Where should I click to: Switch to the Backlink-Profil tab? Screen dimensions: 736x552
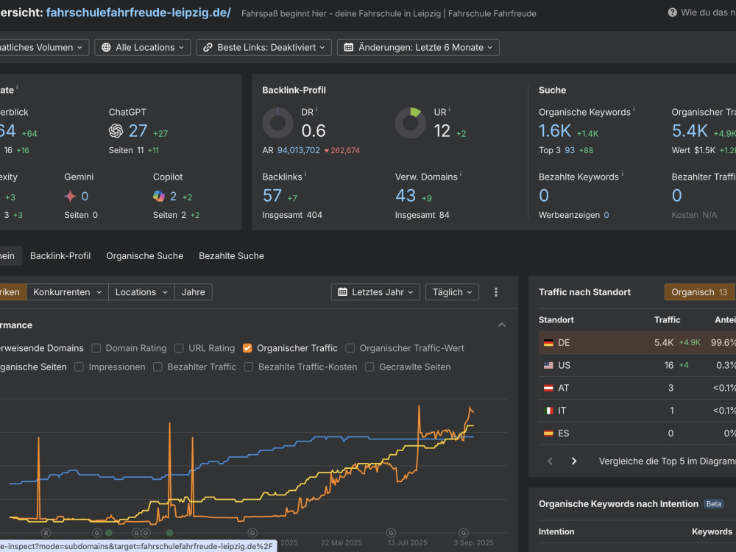click(x=60, y=256)
